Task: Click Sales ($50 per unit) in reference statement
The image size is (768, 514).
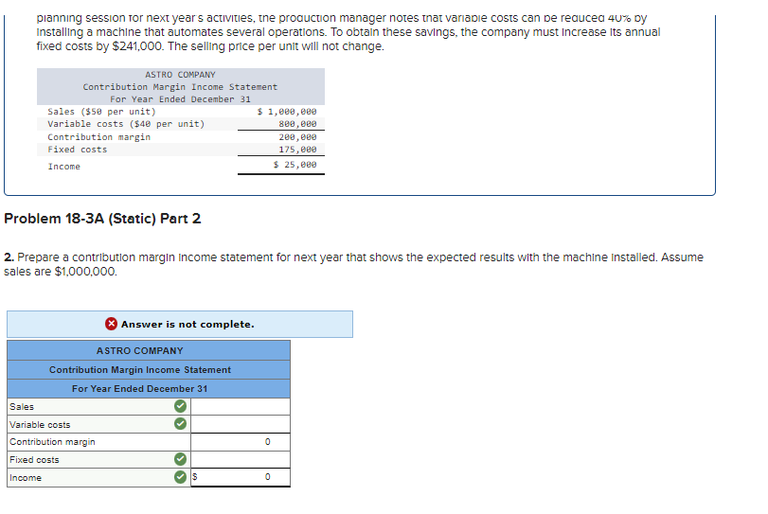Action: tap(102, 112)
